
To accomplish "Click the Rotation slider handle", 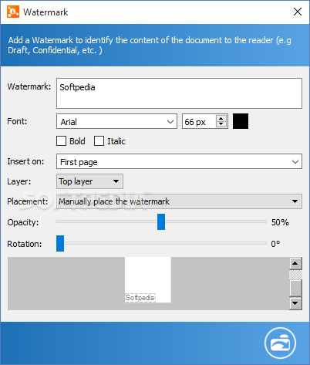I will point(60,243).
